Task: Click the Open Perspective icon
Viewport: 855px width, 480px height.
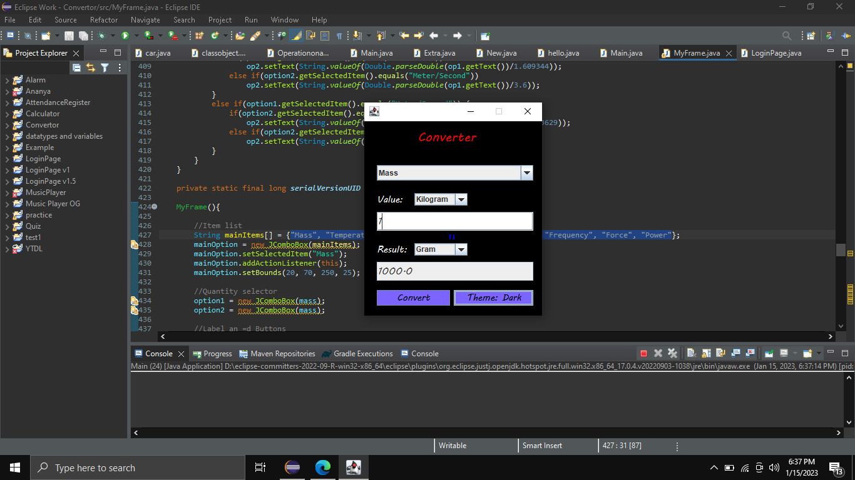Action: click(811, 36)
